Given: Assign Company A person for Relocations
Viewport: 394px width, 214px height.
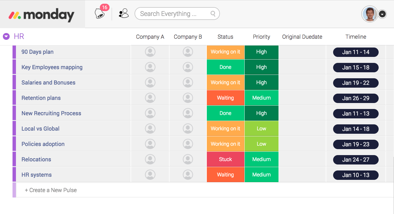Looking at the screenshot, I should coord(150,159).
